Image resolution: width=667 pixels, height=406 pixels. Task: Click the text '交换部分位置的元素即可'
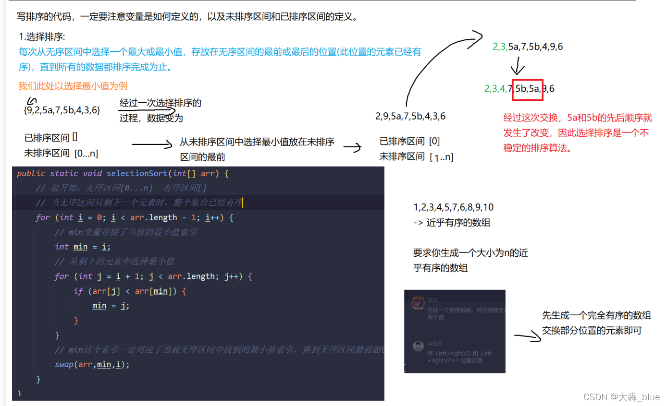point(592,331)
